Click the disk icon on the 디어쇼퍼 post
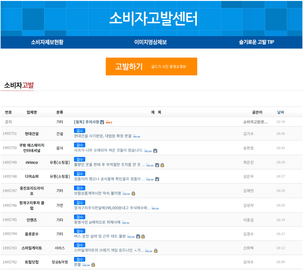The width and height of the screenshot is (303, 270). click(157, 179)
